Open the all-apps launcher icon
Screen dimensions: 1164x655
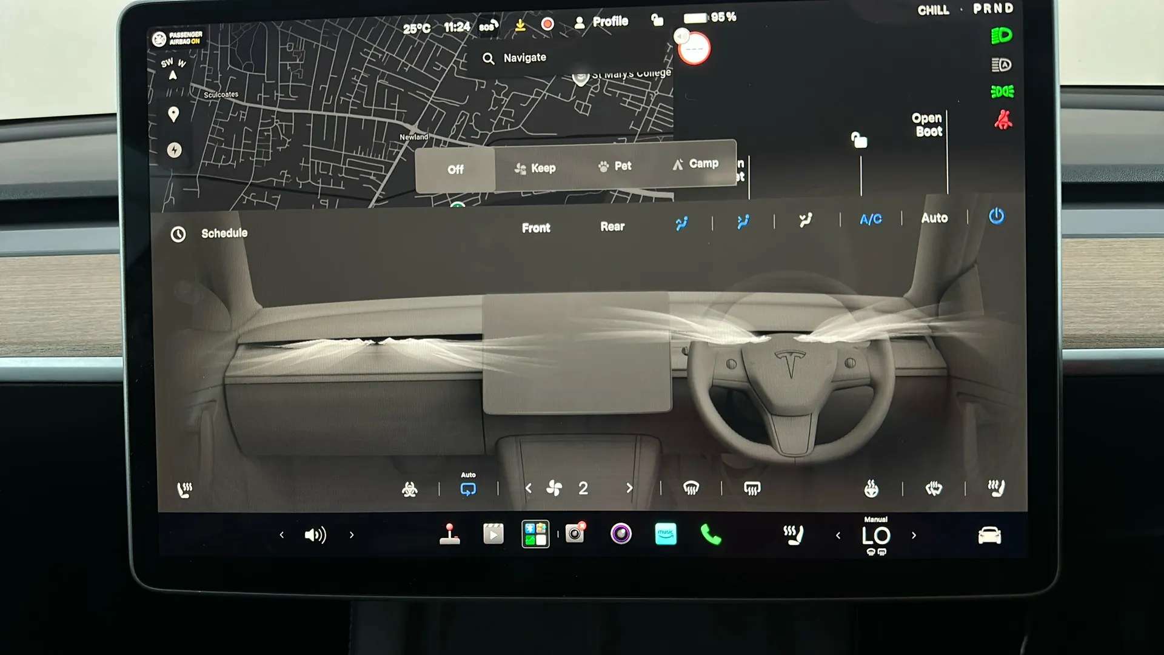[535, 534]
